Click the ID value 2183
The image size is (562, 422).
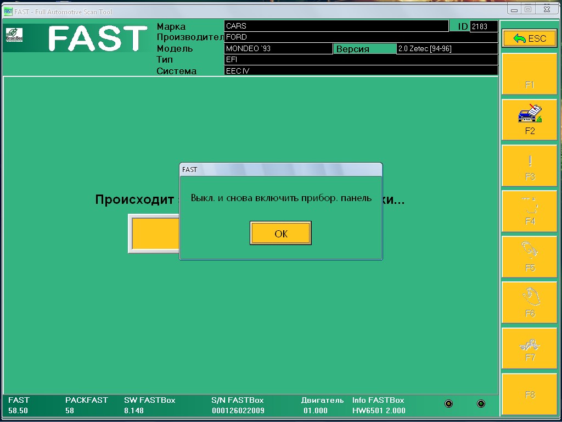click(484, 26)
